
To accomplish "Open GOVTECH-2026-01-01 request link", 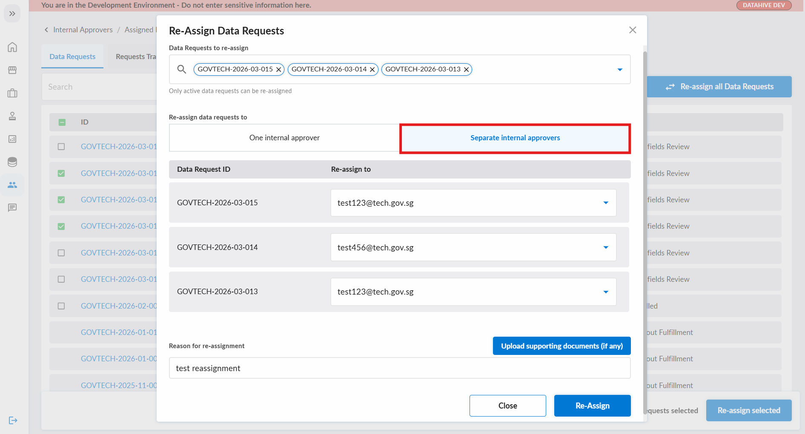I will (x=119, y=332).
